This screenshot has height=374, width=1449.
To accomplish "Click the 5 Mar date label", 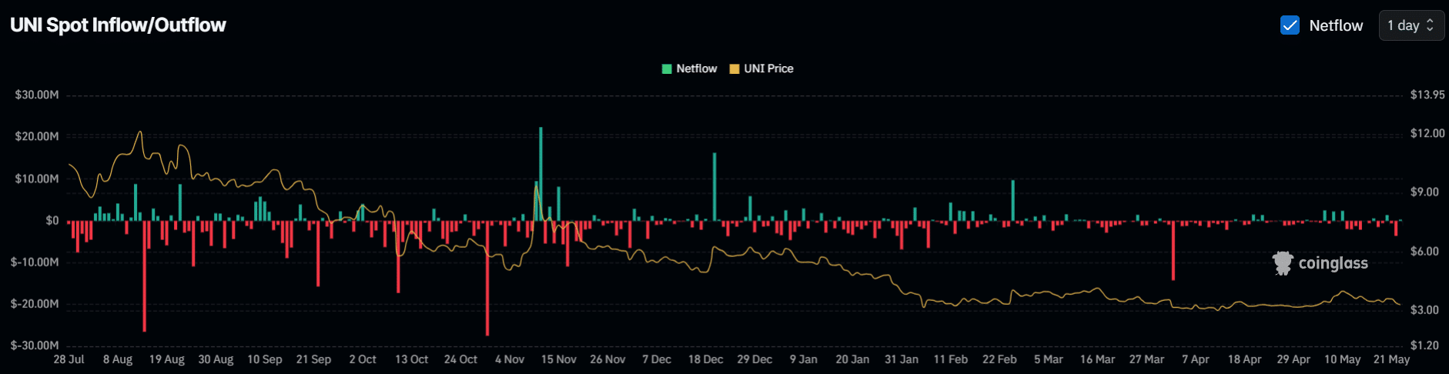I will pyautogui.click(x=1049, y=359).
